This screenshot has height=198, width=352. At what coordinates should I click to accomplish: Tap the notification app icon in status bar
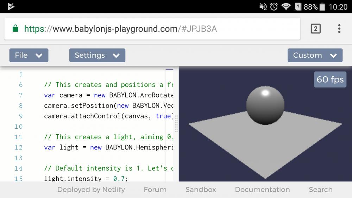tap(11, 7)
